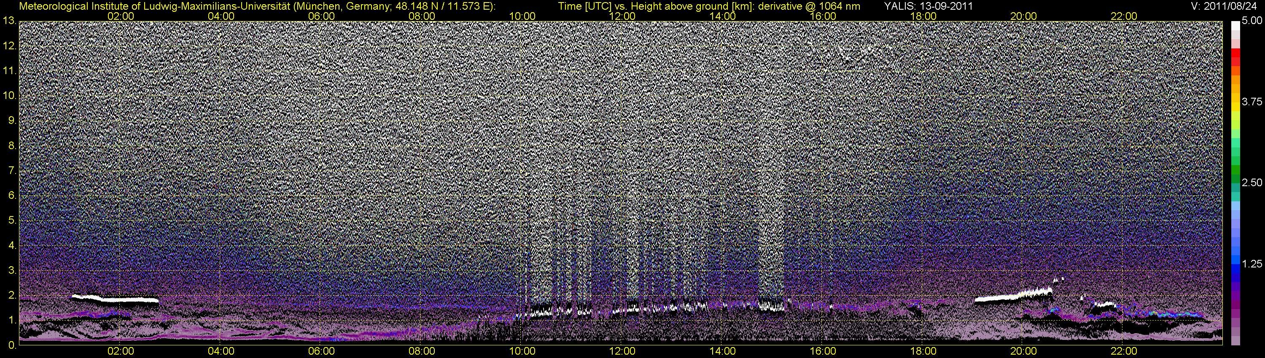Click the 5.00 colorbar scale value
Image resolution: width=1265 pixels, height=358 pixels.
pos(1252,21)
